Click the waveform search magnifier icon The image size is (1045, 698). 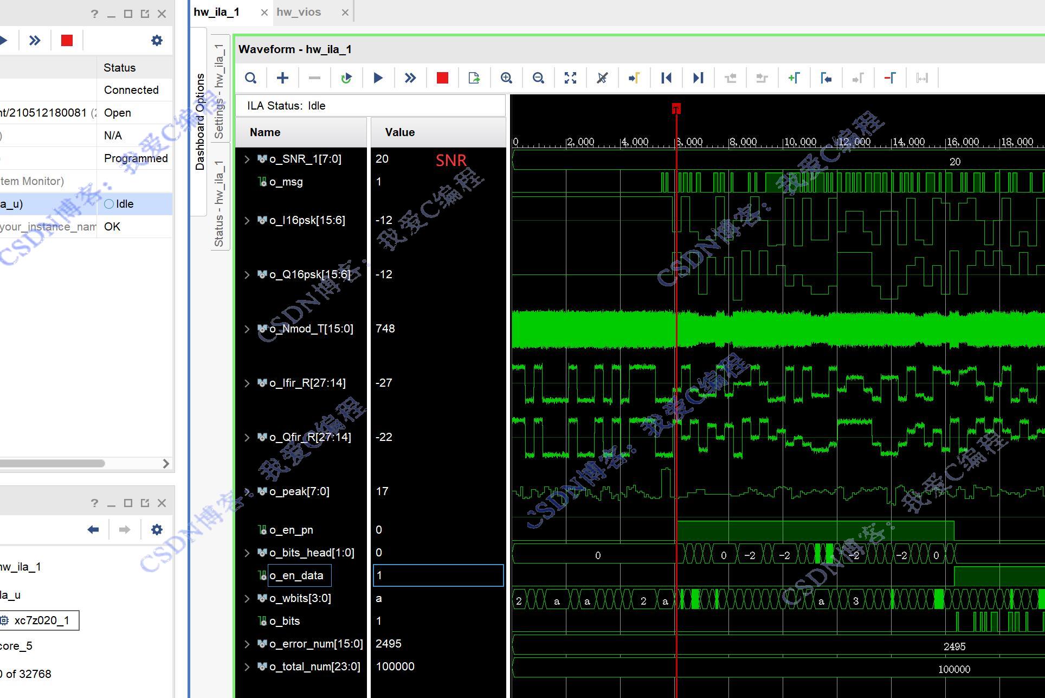pyautogui.click(x=250, y=78)
